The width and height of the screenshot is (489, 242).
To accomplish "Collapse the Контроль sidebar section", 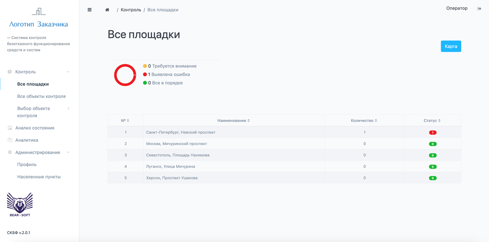I will (68, 72).
